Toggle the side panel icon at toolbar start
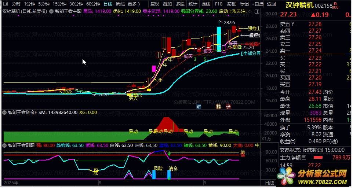The image size is (353, 188). (x=6, y=4)
